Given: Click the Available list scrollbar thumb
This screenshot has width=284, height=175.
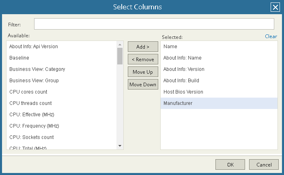Looking at the screenshot, I should (120, 56).
